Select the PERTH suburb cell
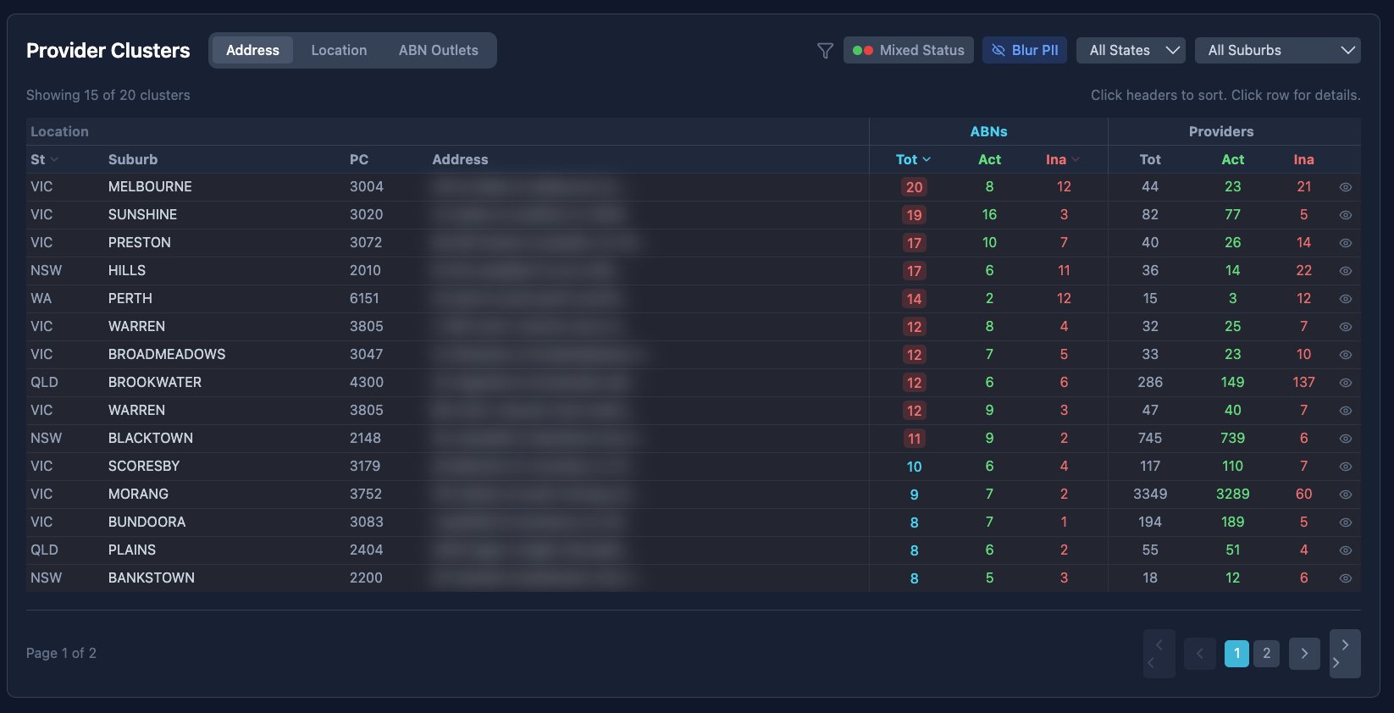Viewport: 1394px width, 713px height. pos(130,298)
